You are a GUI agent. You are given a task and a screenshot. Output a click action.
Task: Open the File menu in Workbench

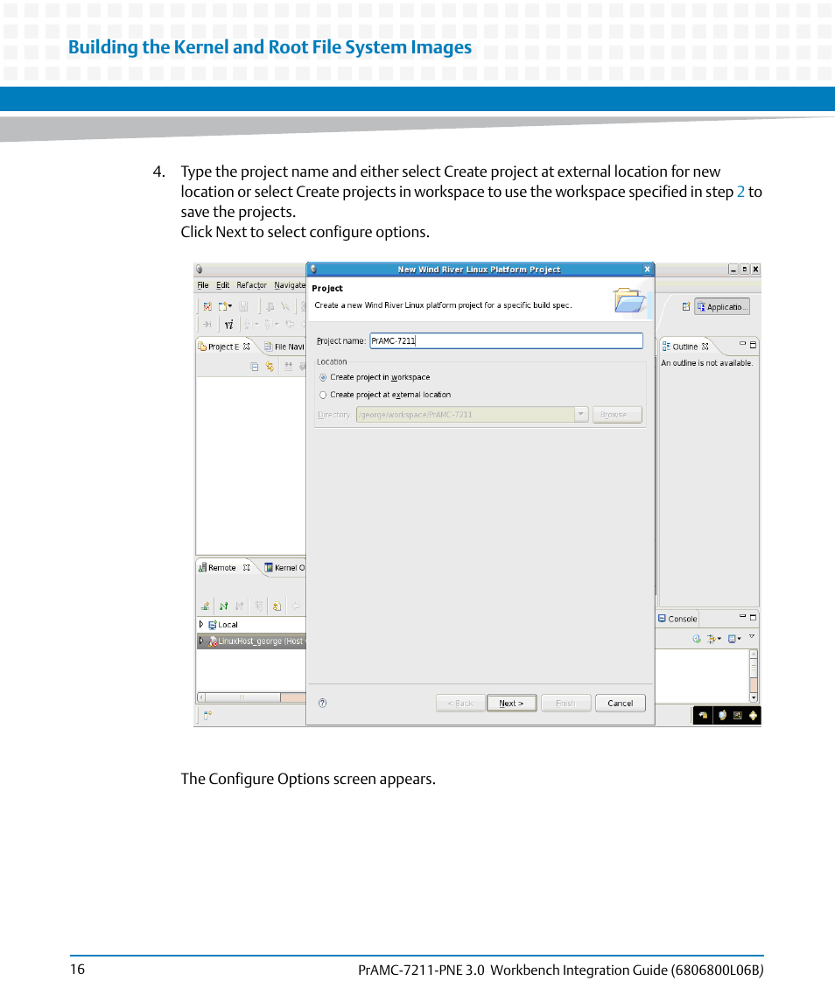pyautogui.click(x=203, y=285)
